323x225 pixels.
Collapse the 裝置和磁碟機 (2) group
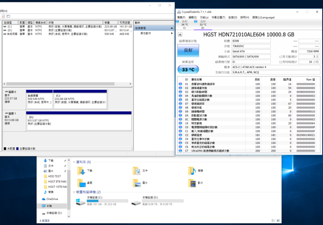click(74, 192)
